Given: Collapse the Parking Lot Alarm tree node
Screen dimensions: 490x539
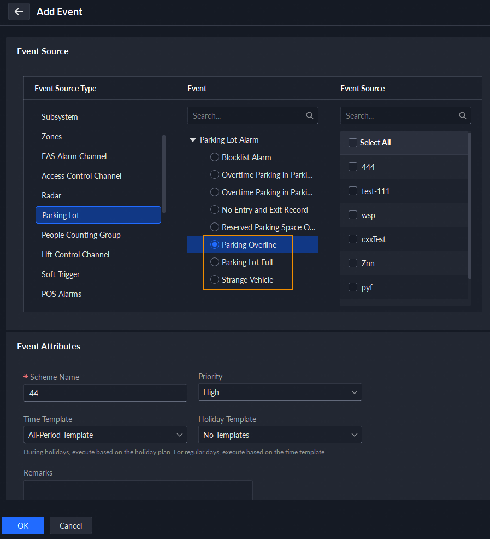Looking at the screenshot, I should [192, 140].
